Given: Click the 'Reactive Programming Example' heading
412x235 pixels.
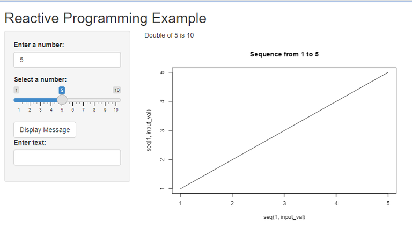Looking at the screenshot, I should (x=105, y=18).
